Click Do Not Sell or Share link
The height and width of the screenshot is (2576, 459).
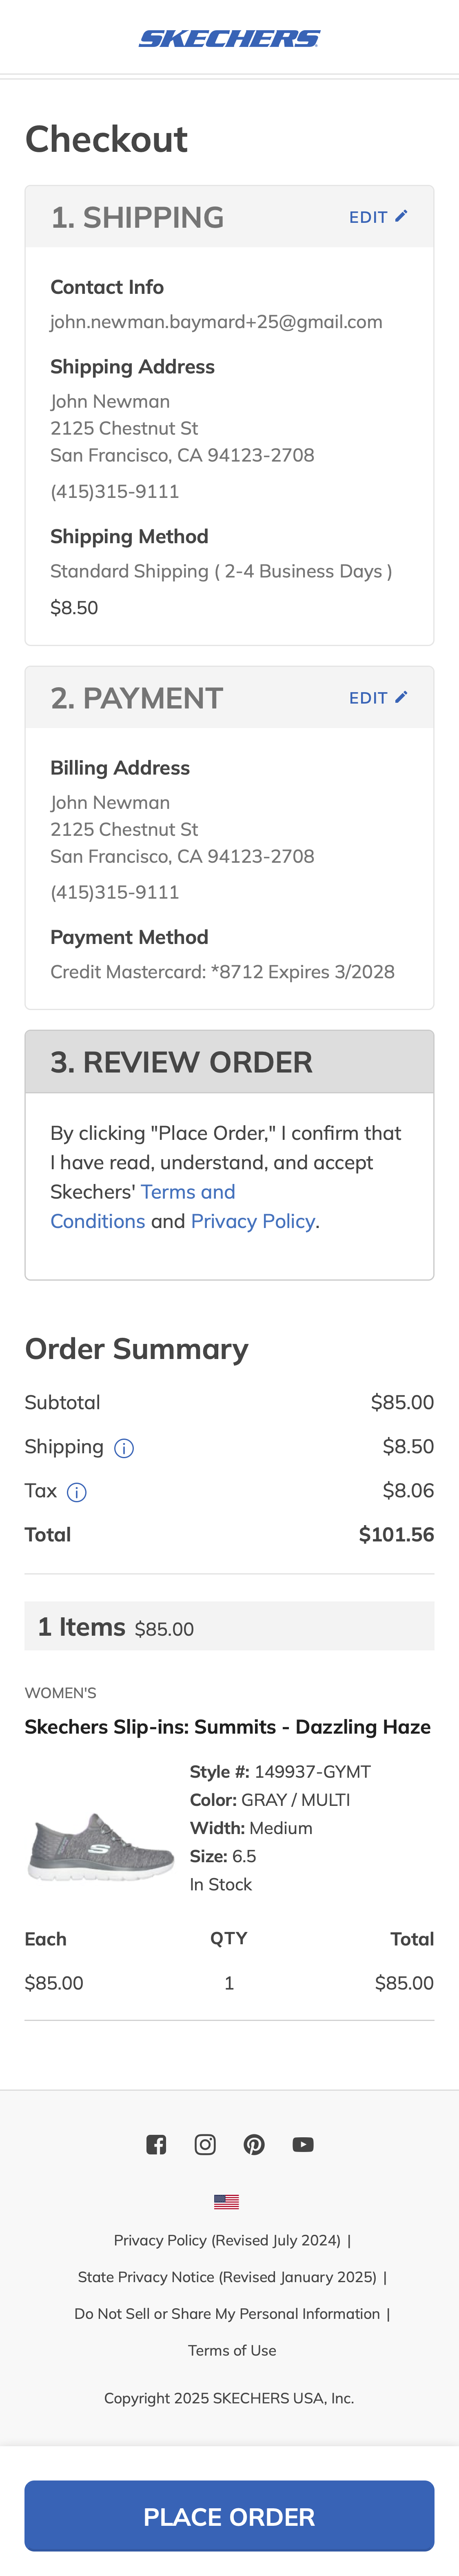[x=227, y=2314]
